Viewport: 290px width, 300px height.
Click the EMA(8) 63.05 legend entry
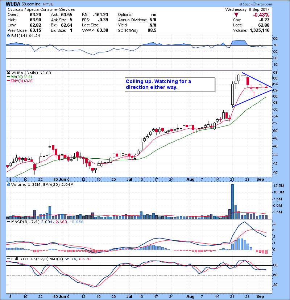(x=21, y=81)
